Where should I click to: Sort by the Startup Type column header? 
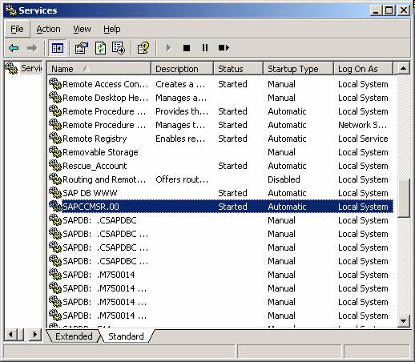(x=298, y=69)
